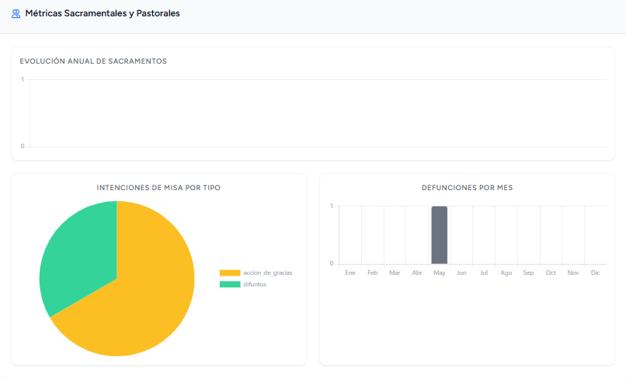This screenshot has height=378, width=626.
Task: Click the Intenciones de Misa por Tipo title
Action: 158,188
